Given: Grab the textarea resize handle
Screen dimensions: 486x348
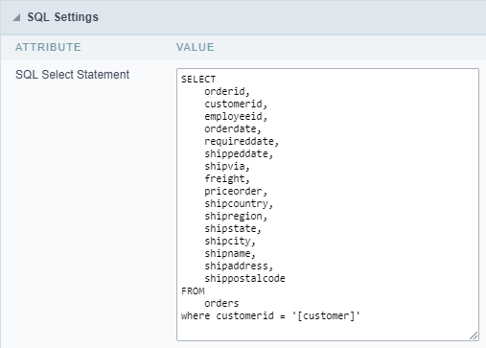Looking at the screenshot, I should coord(474,336).
